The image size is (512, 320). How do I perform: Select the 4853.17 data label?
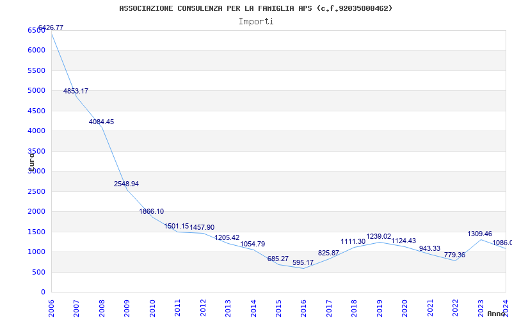tap(76, 91)
